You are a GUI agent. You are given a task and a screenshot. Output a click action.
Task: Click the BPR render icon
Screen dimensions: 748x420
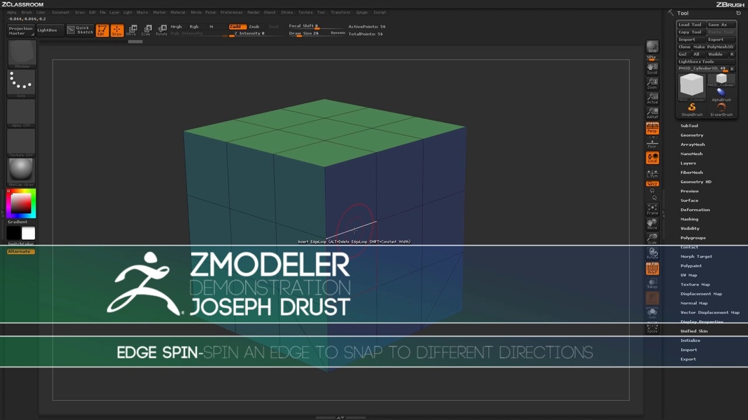[x=652, y=47]
